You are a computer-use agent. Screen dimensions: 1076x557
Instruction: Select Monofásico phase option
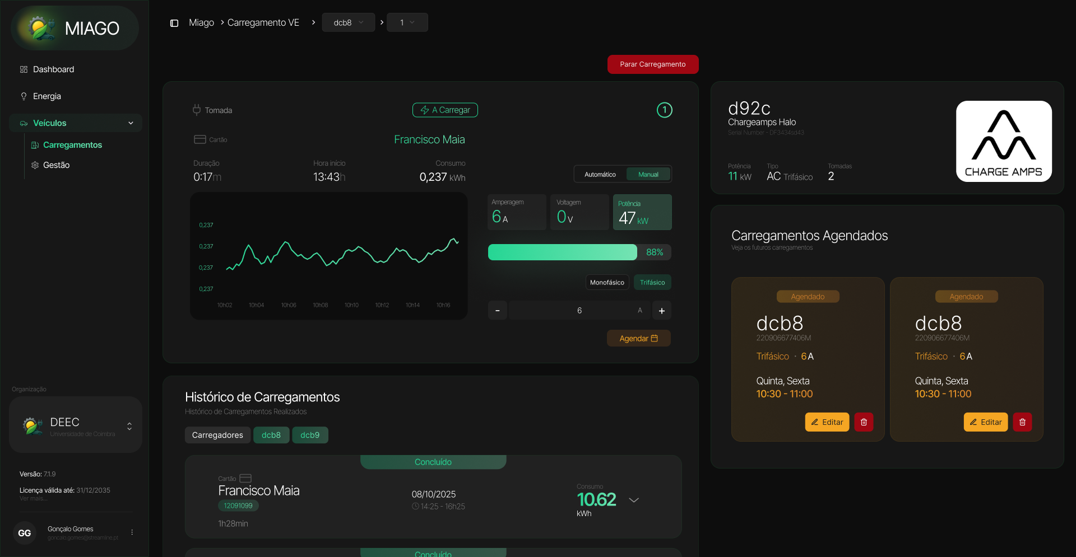point(607,283)
